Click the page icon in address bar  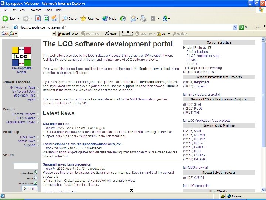[x=16, y=27]
